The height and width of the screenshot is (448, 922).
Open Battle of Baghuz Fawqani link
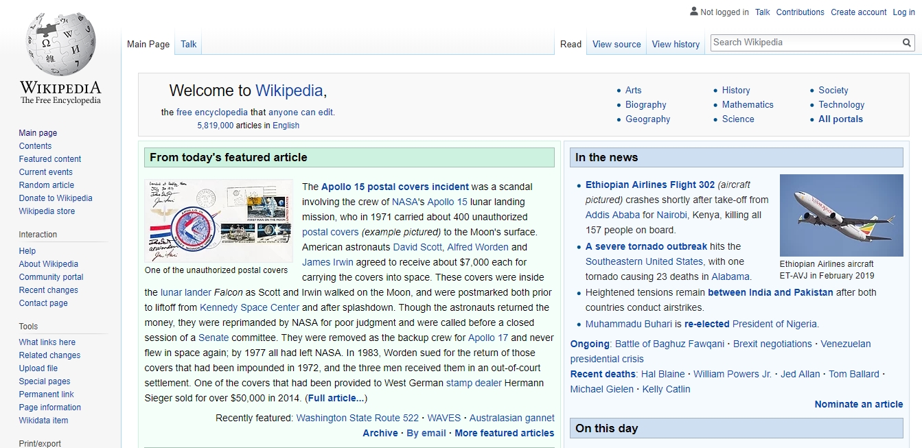click(669, 344)
